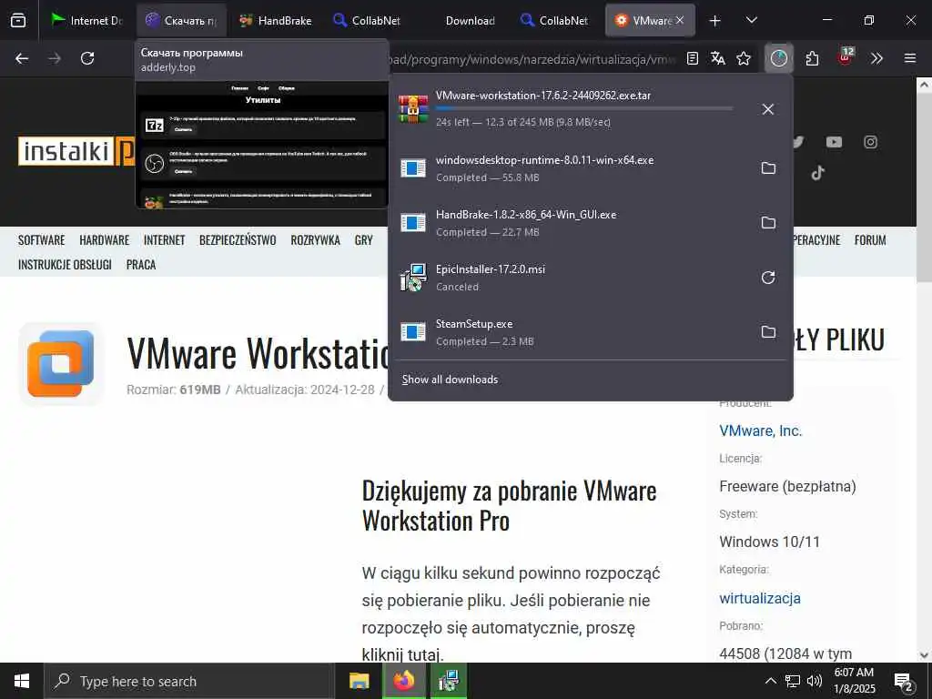This screenshot has height=699, width=932.
Task: Show hidden tray icons
Action: click(x=770, y=681)
